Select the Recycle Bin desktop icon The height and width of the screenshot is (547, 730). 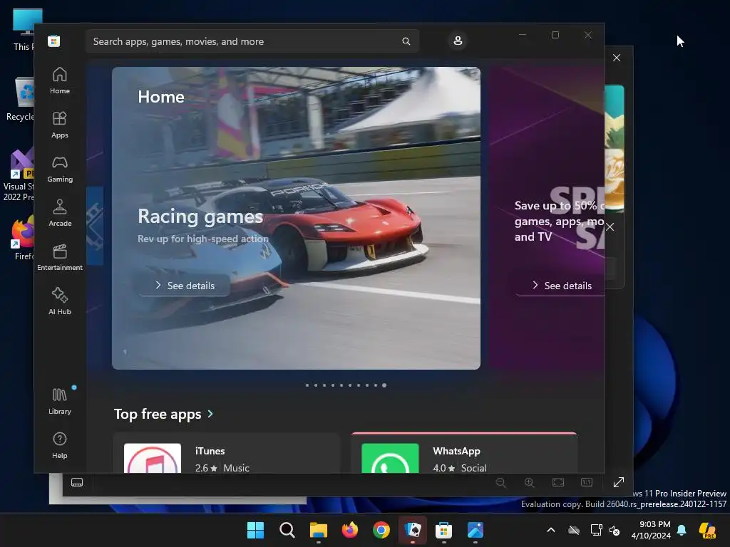pyautogui.click(x=20, y=98)
